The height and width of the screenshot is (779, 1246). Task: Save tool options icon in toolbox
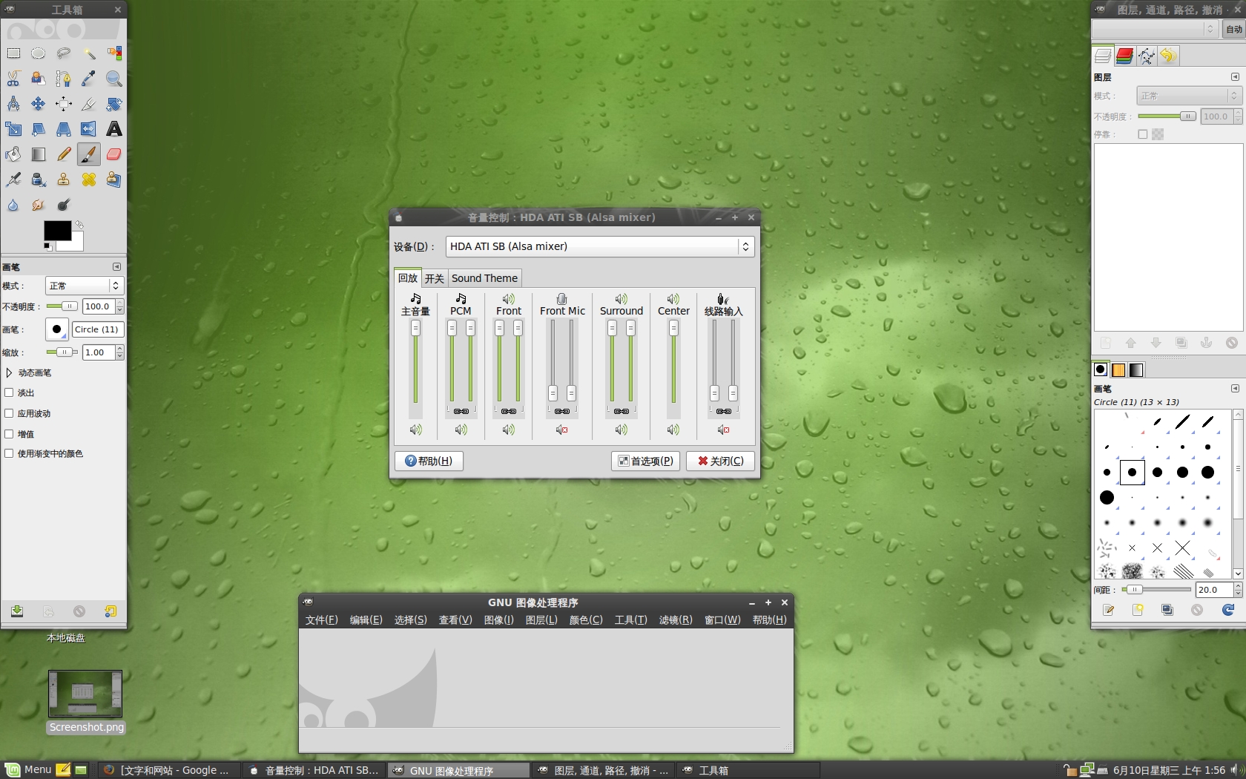click(17, 611)
